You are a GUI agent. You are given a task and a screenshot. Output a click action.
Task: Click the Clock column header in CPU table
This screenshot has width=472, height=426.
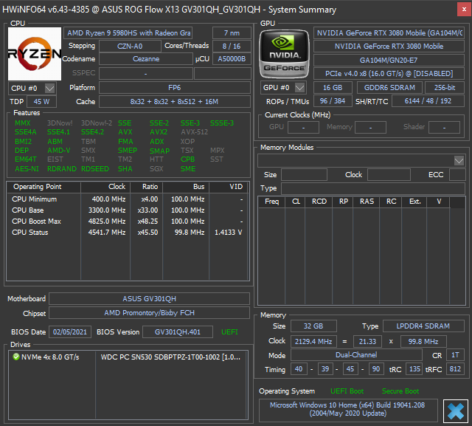click(105, 187)
